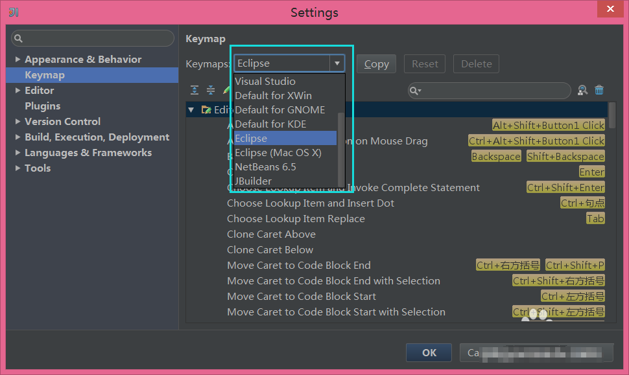Image resolution: width=629 pixels, height=375 pixels.
Task: Click the Copy keymap button
Action: click(x=376, y=64)
